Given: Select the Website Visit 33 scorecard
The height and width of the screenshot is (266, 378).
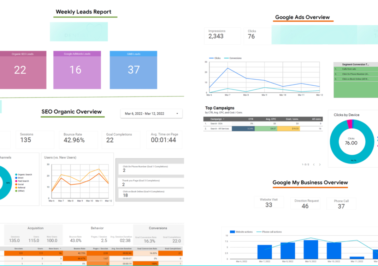Looking at the screenshot, I should coord(269,202).
